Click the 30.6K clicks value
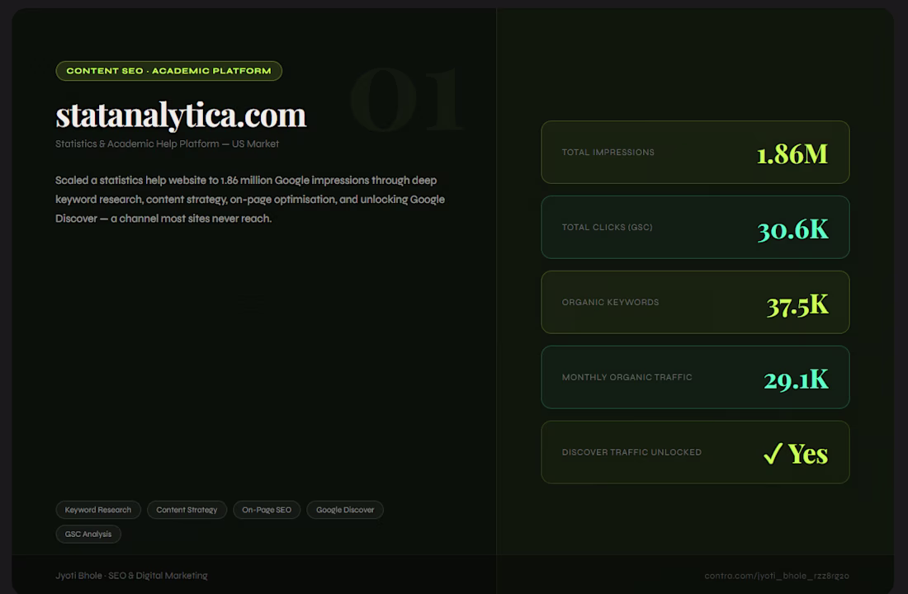The image size is (908, 594). pyautogui.click(x=792, y=229)
